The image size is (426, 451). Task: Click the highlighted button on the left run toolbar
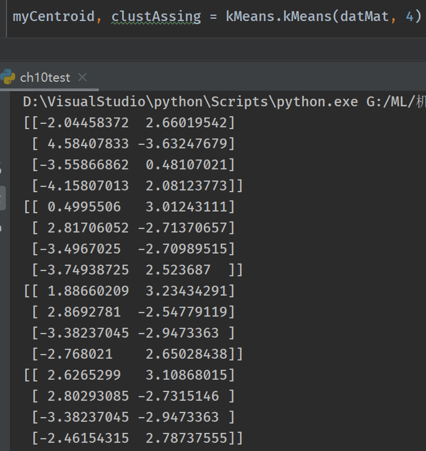click(x=2, y=198)
